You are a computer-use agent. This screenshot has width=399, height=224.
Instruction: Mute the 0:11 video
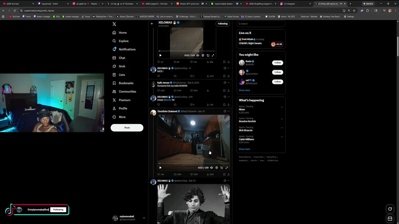(198, 55)
